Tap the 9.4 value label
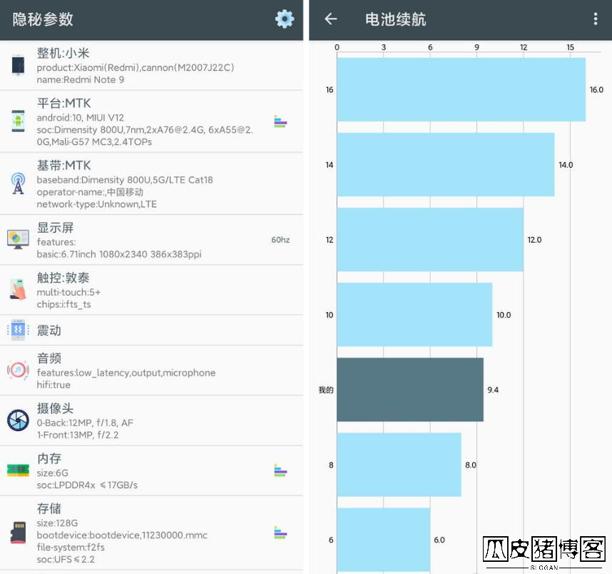612x574 pixels. 493,390
